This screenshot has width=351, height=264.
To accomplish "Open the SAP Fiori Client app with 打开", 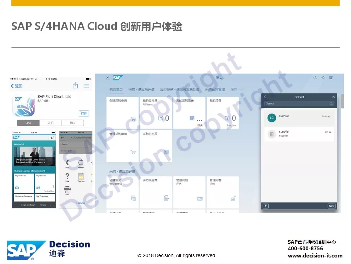I will pos(84,113).
